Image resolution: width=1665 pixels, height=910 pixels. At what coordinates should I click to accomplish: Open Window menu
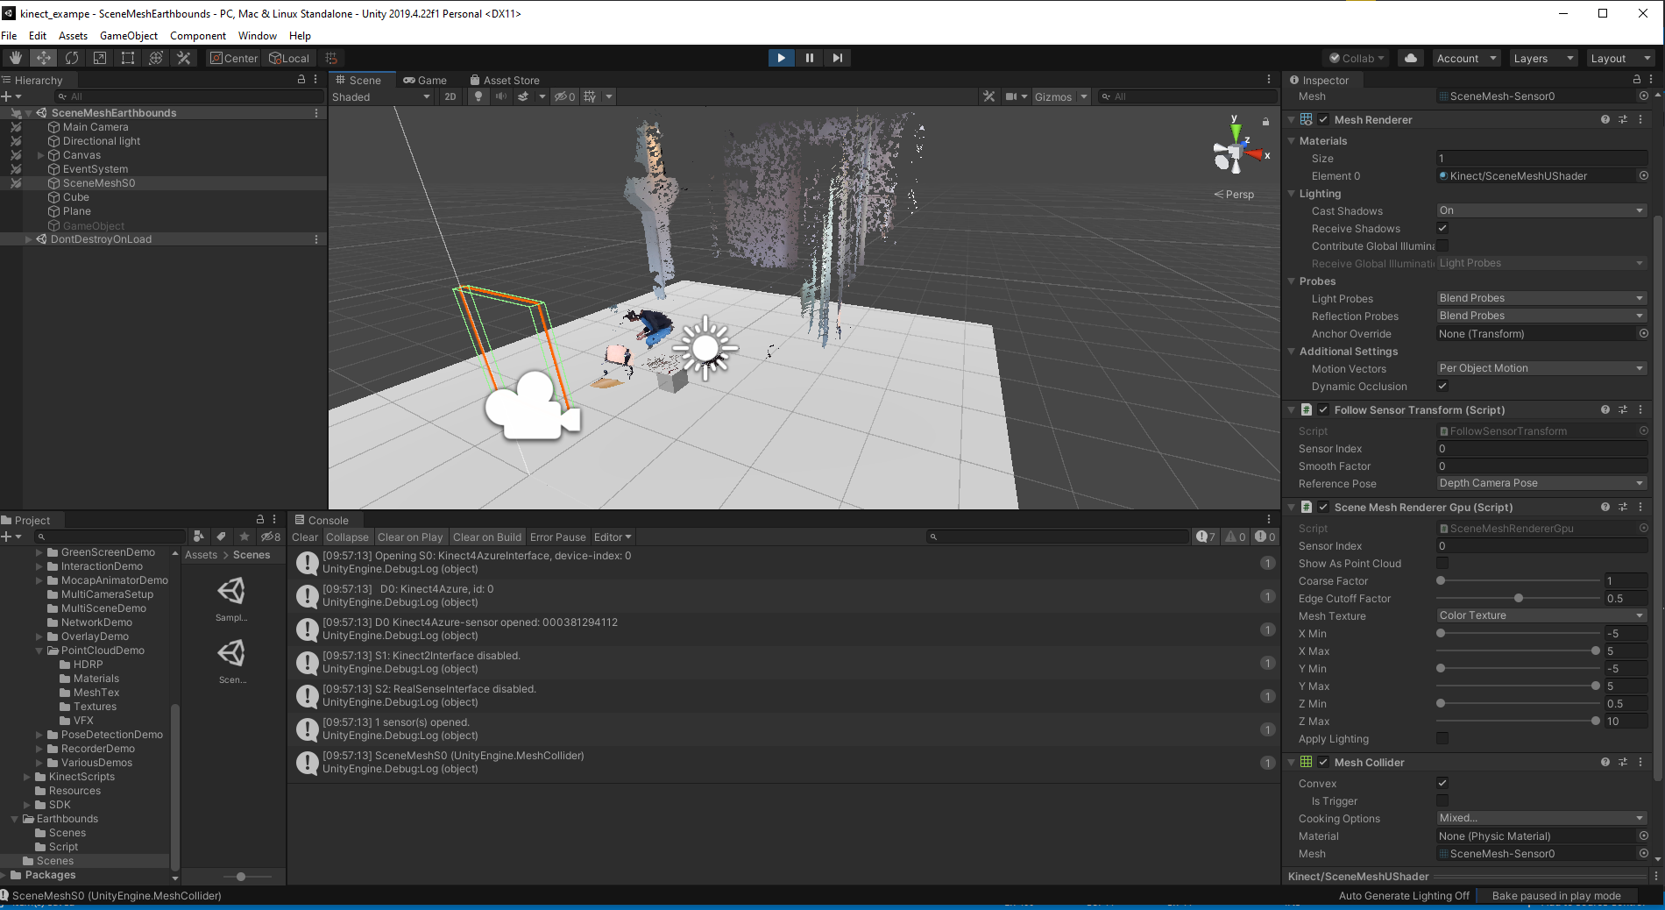click(258, 36)
